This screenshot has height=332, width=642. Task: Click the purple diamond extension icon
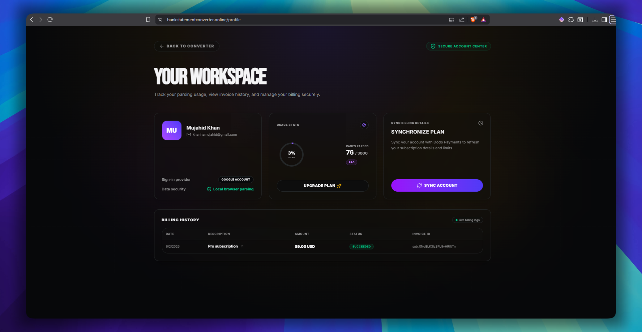(x=562, y=19)
